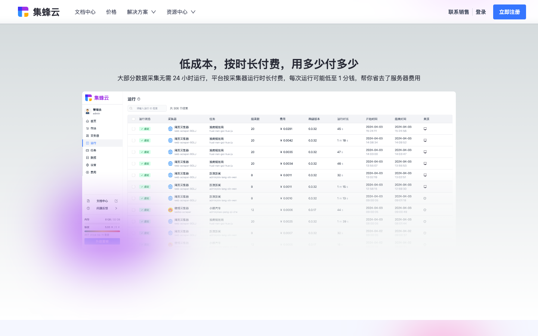Click the clock source icon in ¥ 0.0010 row
Image resolution: width=538 pixels, height=336 pixels.
pos(425,198)
